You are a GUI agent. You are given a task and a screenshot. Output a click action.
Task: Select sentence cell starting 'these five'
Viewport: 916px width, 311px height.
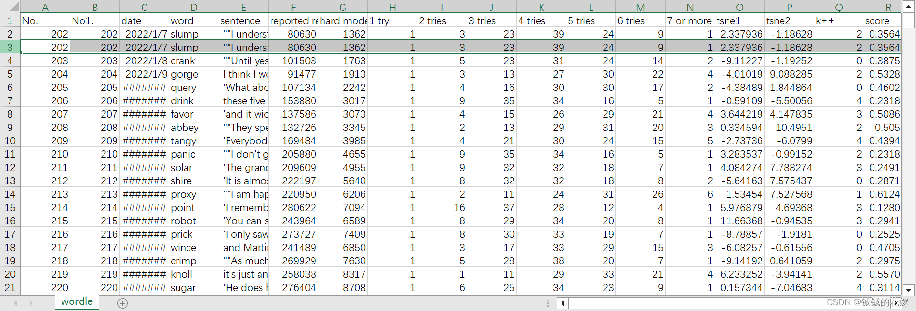point(244,100)
